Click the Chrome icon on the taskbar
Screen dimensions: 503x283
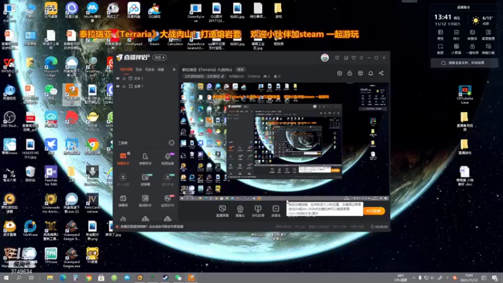tap(88, 277)
